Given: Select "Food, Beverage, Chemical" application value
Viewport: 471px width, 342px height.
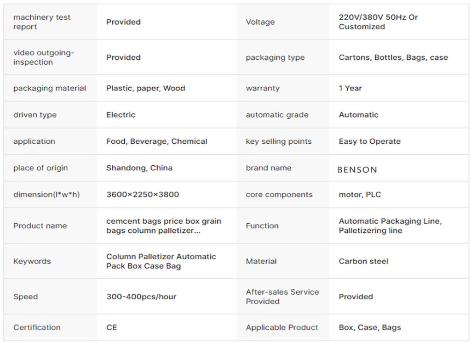Looking at the screenshot, I should (157, 141).
